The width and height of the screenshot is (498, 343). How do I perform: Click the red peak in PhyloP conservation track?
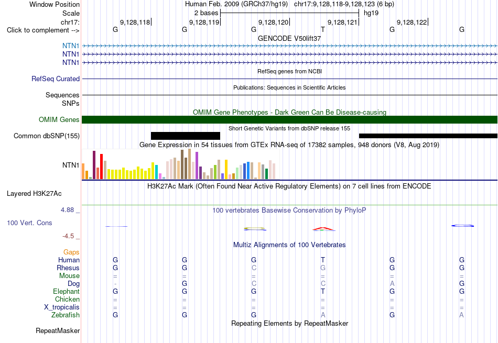tap(323, 228)
